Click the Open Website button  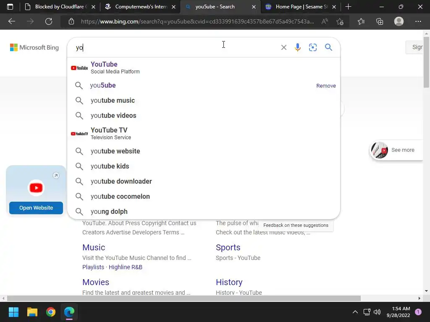pos(36,208)
